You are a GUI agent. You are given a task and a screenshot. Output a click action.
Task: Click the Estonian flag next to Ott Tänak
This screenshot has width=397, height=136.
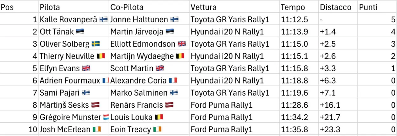point(80,32)
